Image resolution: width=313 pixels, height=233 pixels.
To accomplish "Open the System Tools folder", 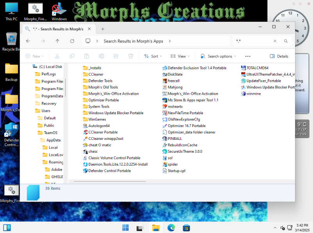I will point(96,106).
